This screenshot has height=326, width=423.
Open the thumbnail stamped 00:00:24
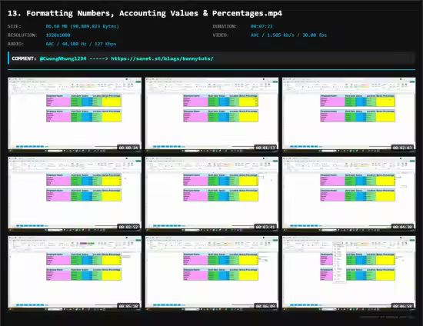coord(75,114)
